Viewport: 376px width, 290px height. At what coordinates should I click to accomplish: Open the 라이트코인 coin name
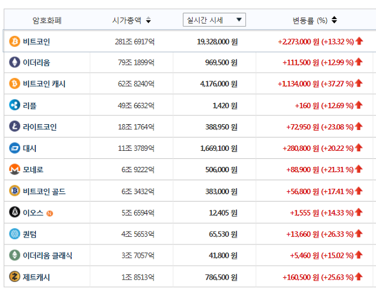coord(40,127)
